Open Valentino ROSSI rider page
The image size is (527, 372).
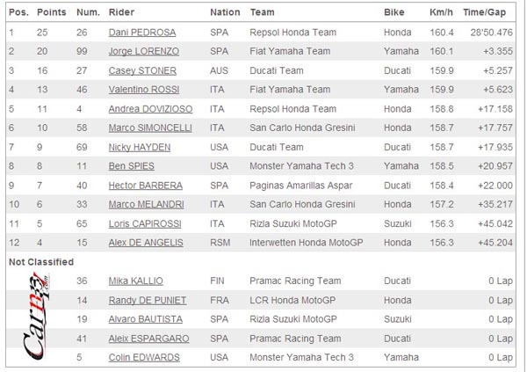coord(143,90)
